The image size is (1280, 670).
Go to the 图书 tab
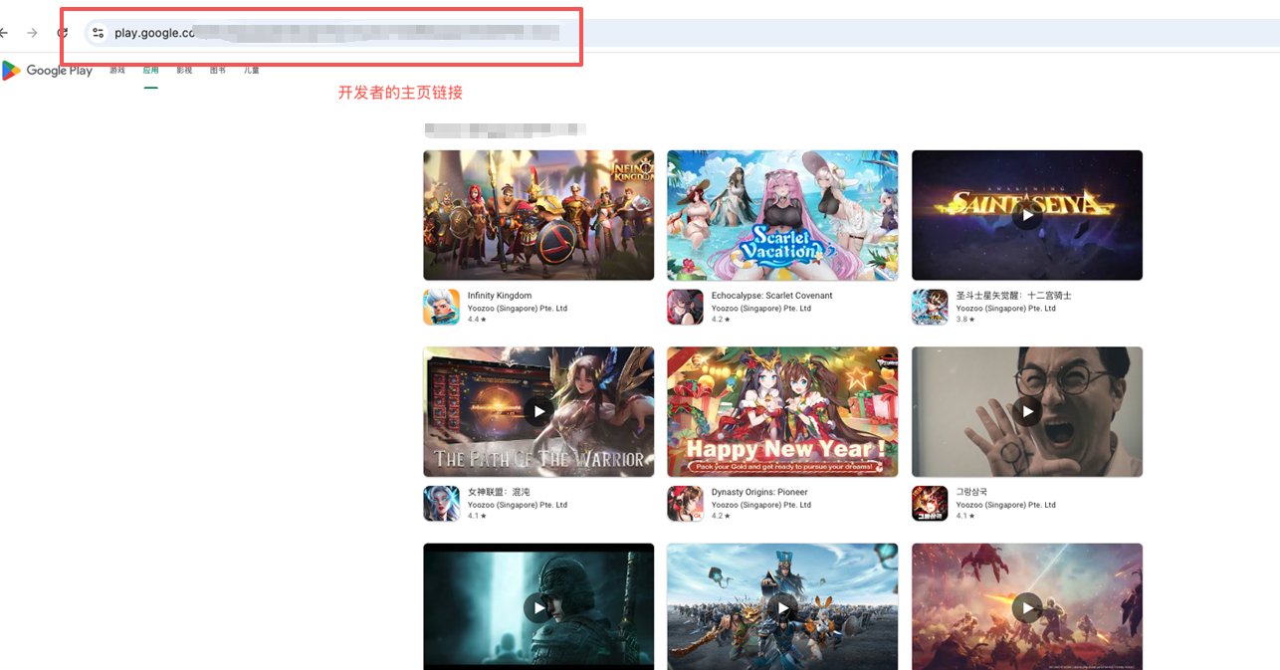pyautogui.click(x=218, y=71)
